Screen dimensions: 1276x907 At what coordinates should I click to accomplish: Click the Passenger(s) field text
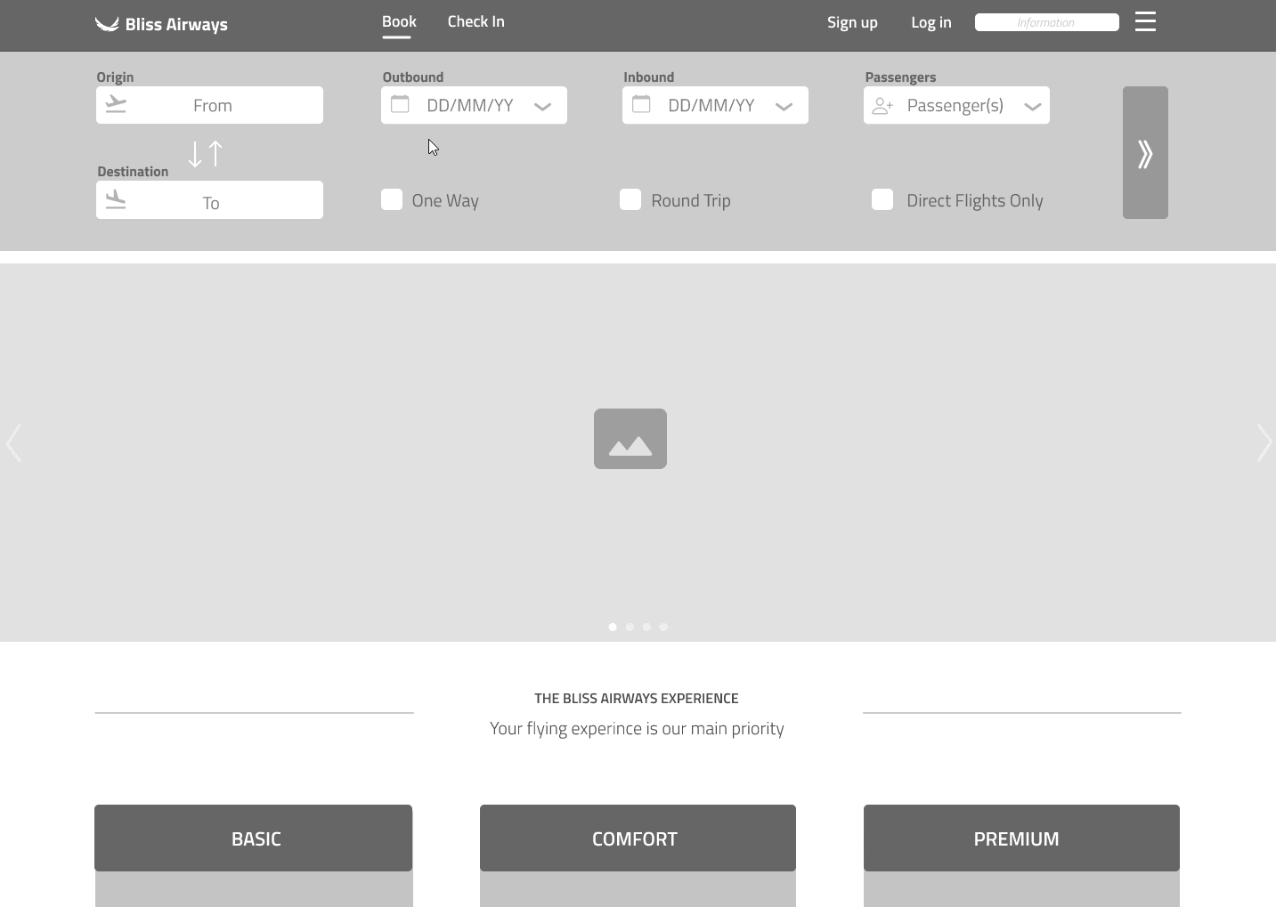(955, 105)
